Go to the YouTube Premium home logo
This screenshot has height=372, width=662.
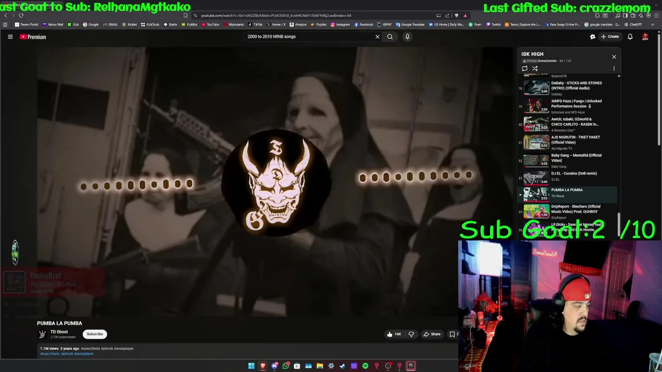click(33, 37)
